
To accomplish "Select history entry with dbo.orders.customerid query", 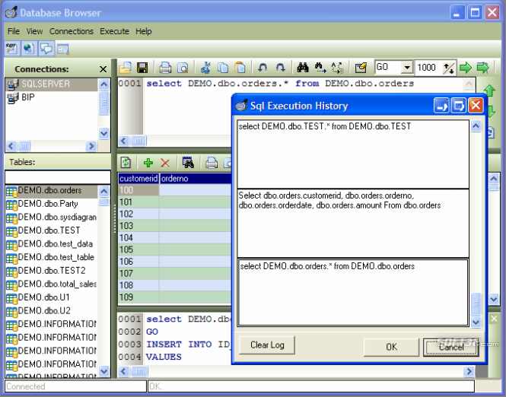I will coord(353,223).
